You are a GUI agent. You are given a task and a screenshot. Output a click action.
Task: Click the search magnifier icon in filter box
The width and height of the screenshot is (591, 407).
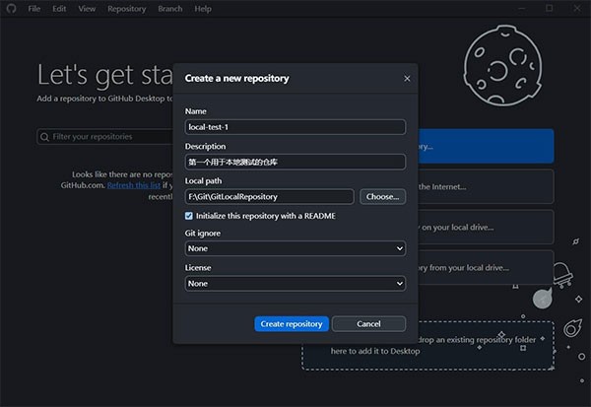(44, 137)
